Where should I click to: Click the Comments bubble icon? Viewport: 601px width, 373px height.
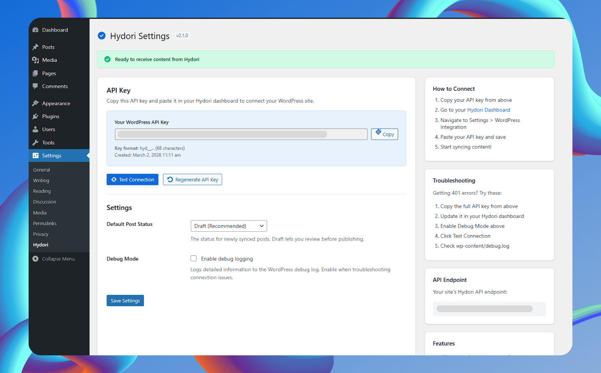pos(35,86)
